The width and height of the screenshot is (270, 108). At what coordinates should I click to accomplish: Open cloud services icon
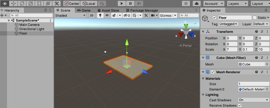[x=197, y=4]
